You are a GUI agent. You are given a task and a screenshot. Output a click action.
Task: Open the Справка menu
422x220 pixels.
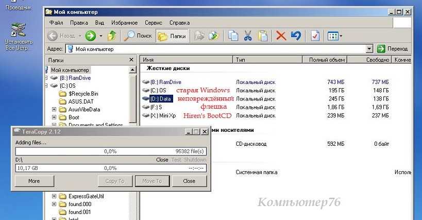(x=179, y=23)
